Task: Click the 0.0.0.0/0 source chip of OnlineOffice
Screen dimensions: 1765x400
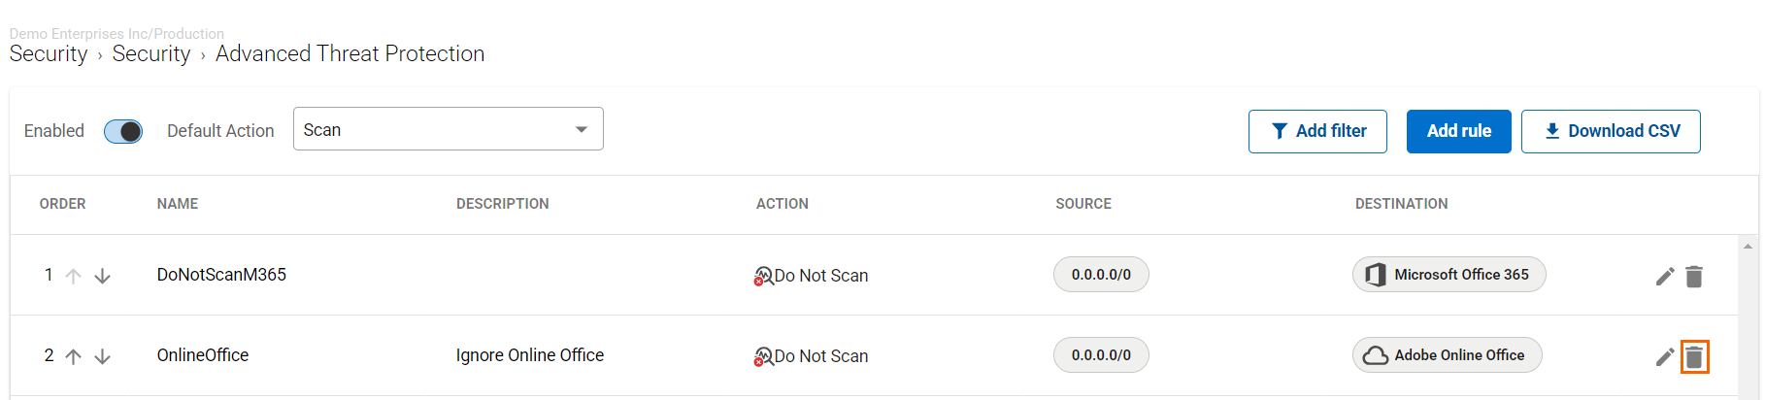Action: [x=1101, y=355]
